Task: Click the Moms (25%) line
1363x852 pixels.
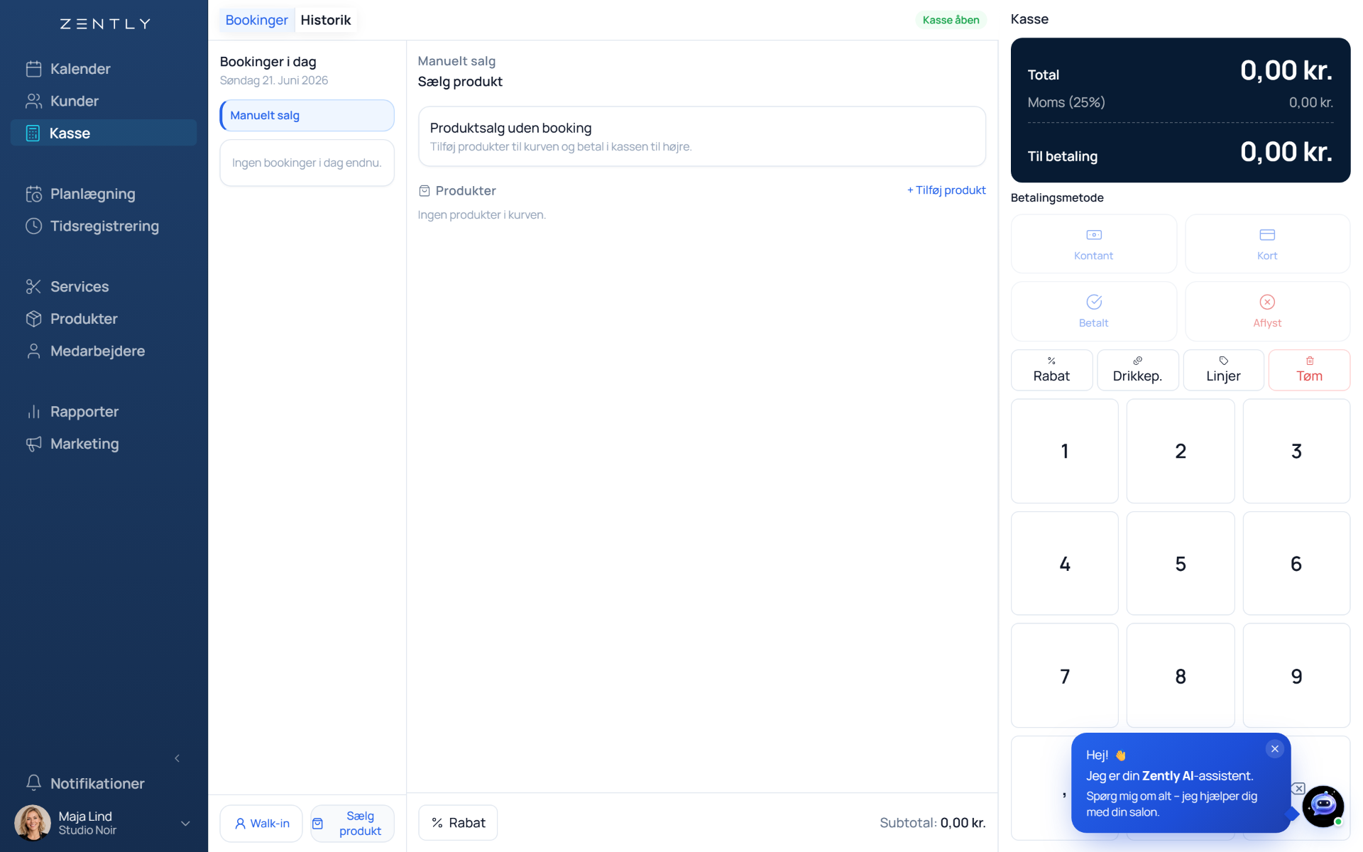Action: point(1180,102)
